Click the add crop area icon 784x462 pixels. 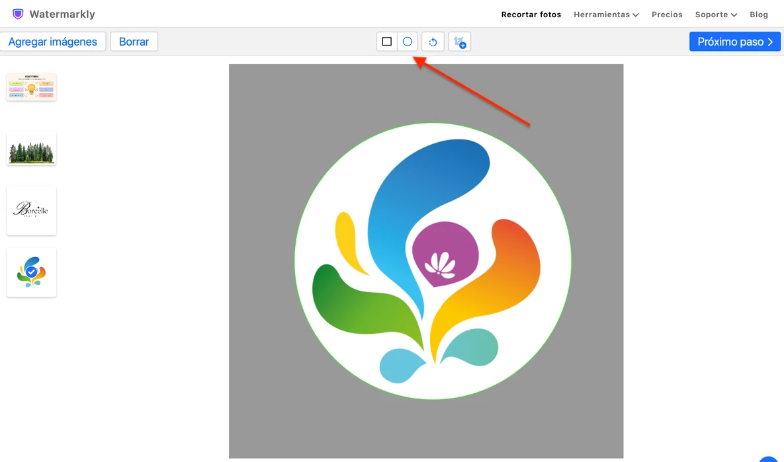[x=460, y=42]
